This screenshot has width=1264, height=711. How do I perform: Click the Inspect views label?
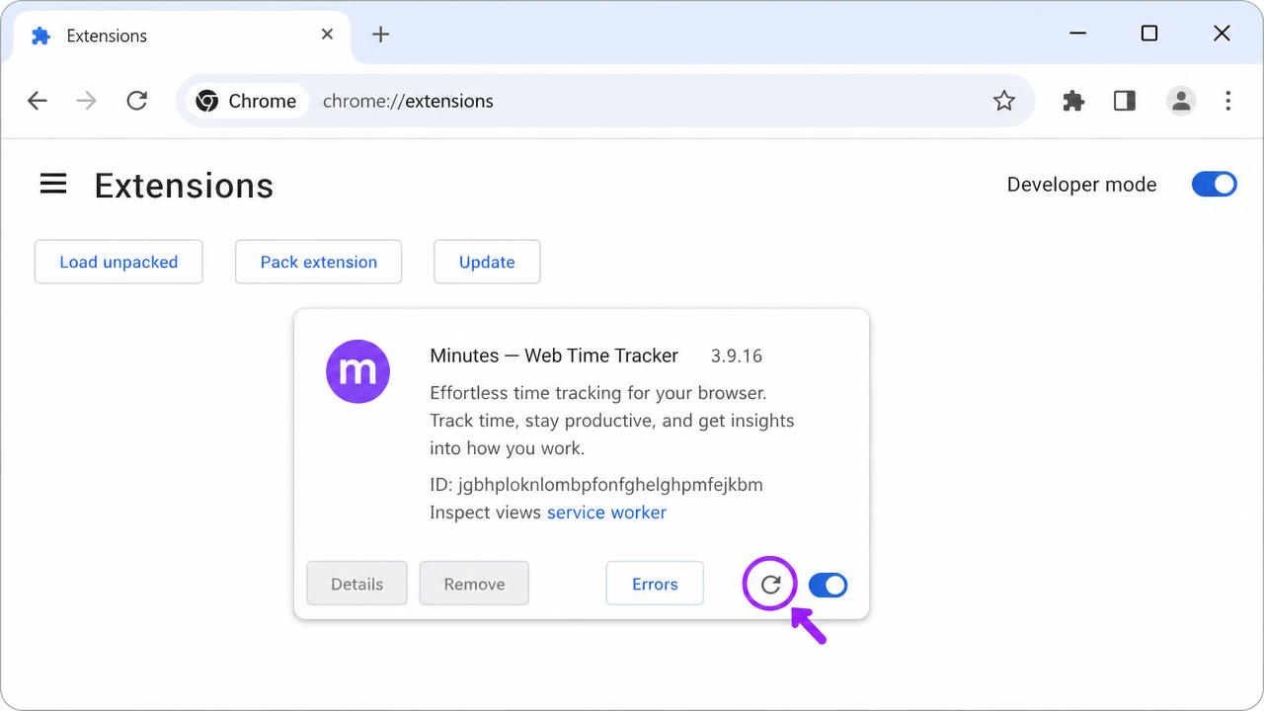click(485, 513)
